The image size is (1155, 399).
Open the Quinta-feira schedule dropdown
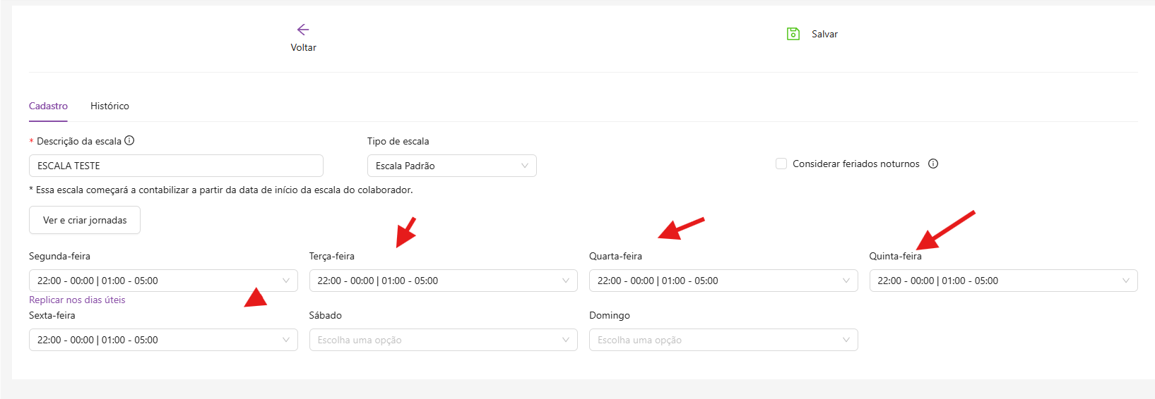click(x=1003, y=281)
